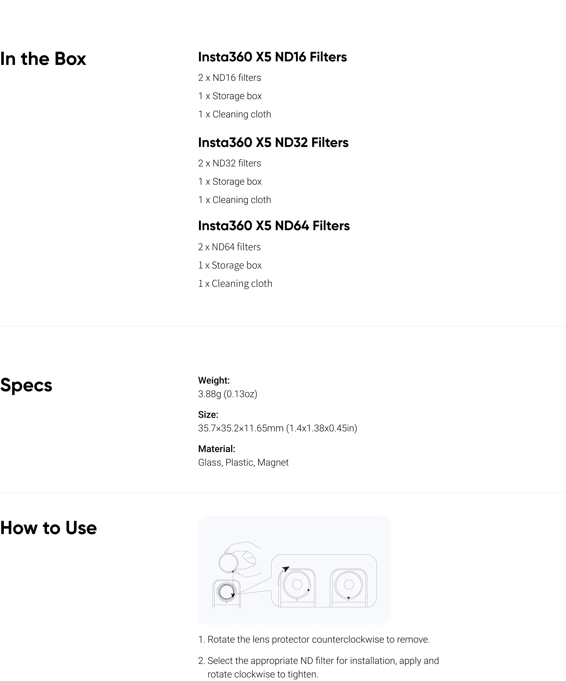
Task: Click the Specs section title
Action: pos(26,386)
